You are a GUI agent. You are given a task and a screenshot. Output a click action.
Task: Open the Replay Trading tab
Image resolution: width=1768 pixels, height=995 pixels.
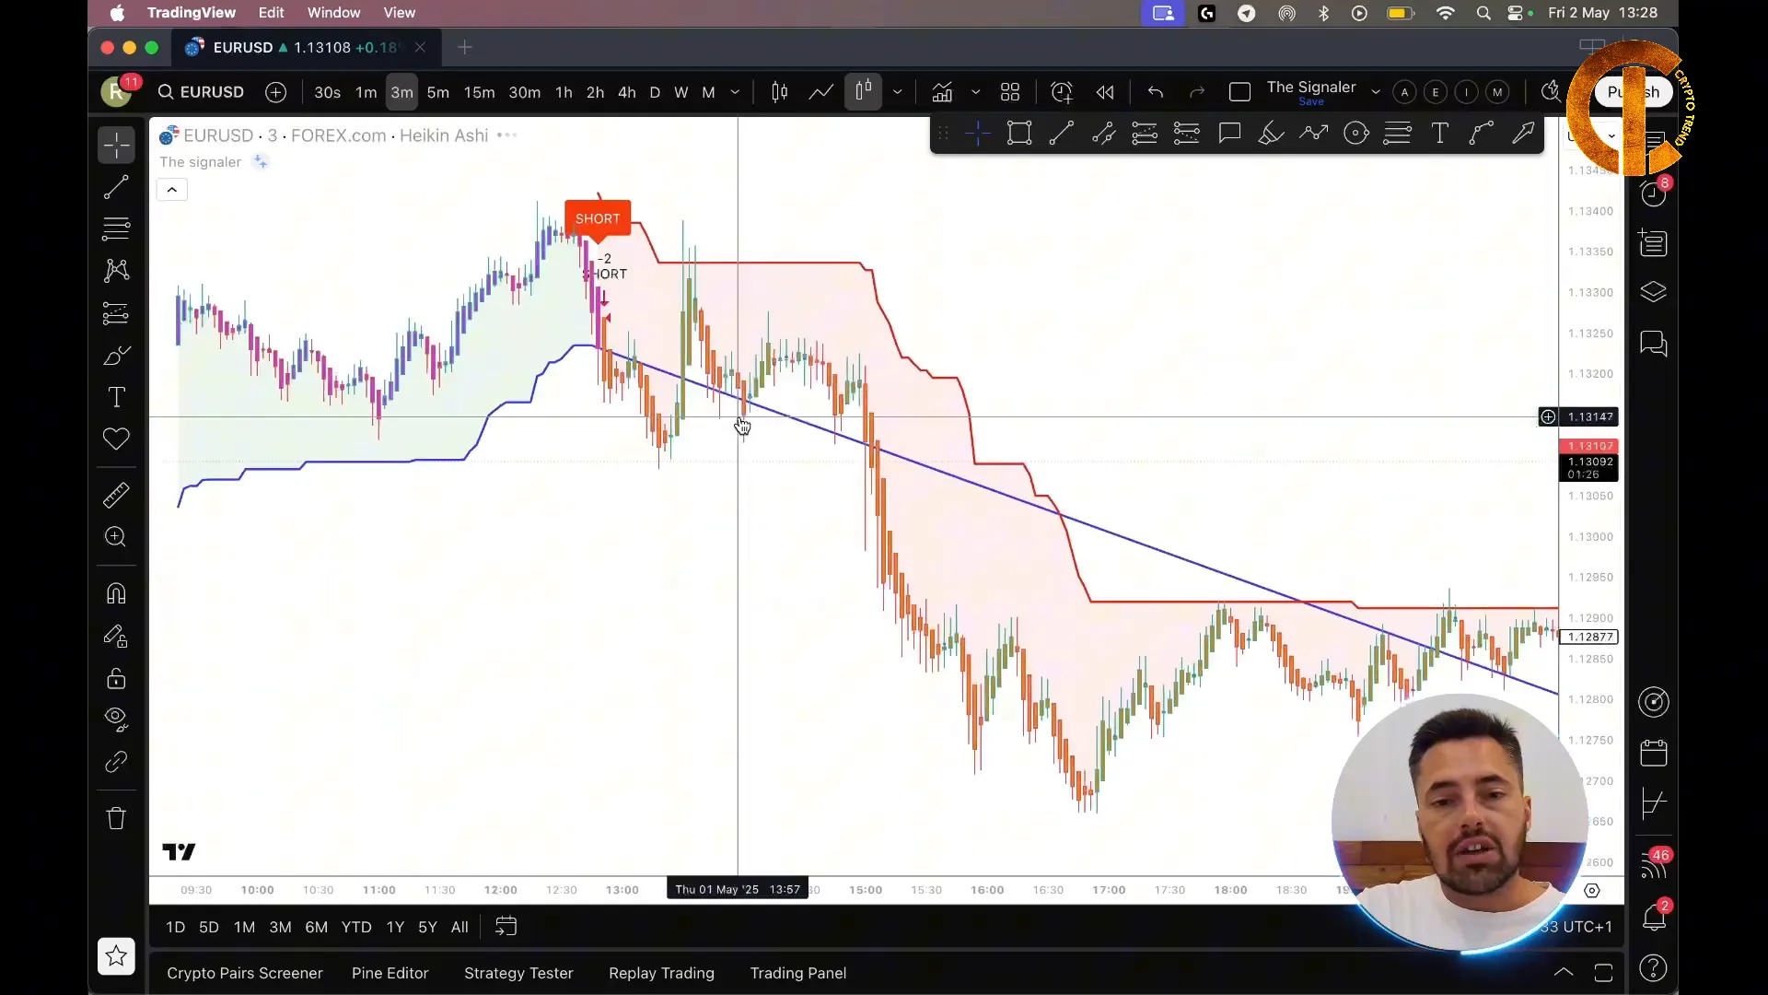tap(661, 973)
